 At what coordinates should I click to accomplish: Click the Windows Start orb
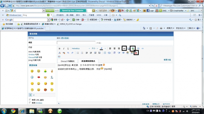[4, 111]
